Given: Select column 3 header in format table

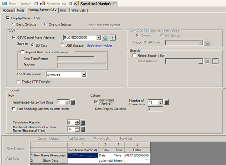Looking at the screenshot, I should 119,145.
